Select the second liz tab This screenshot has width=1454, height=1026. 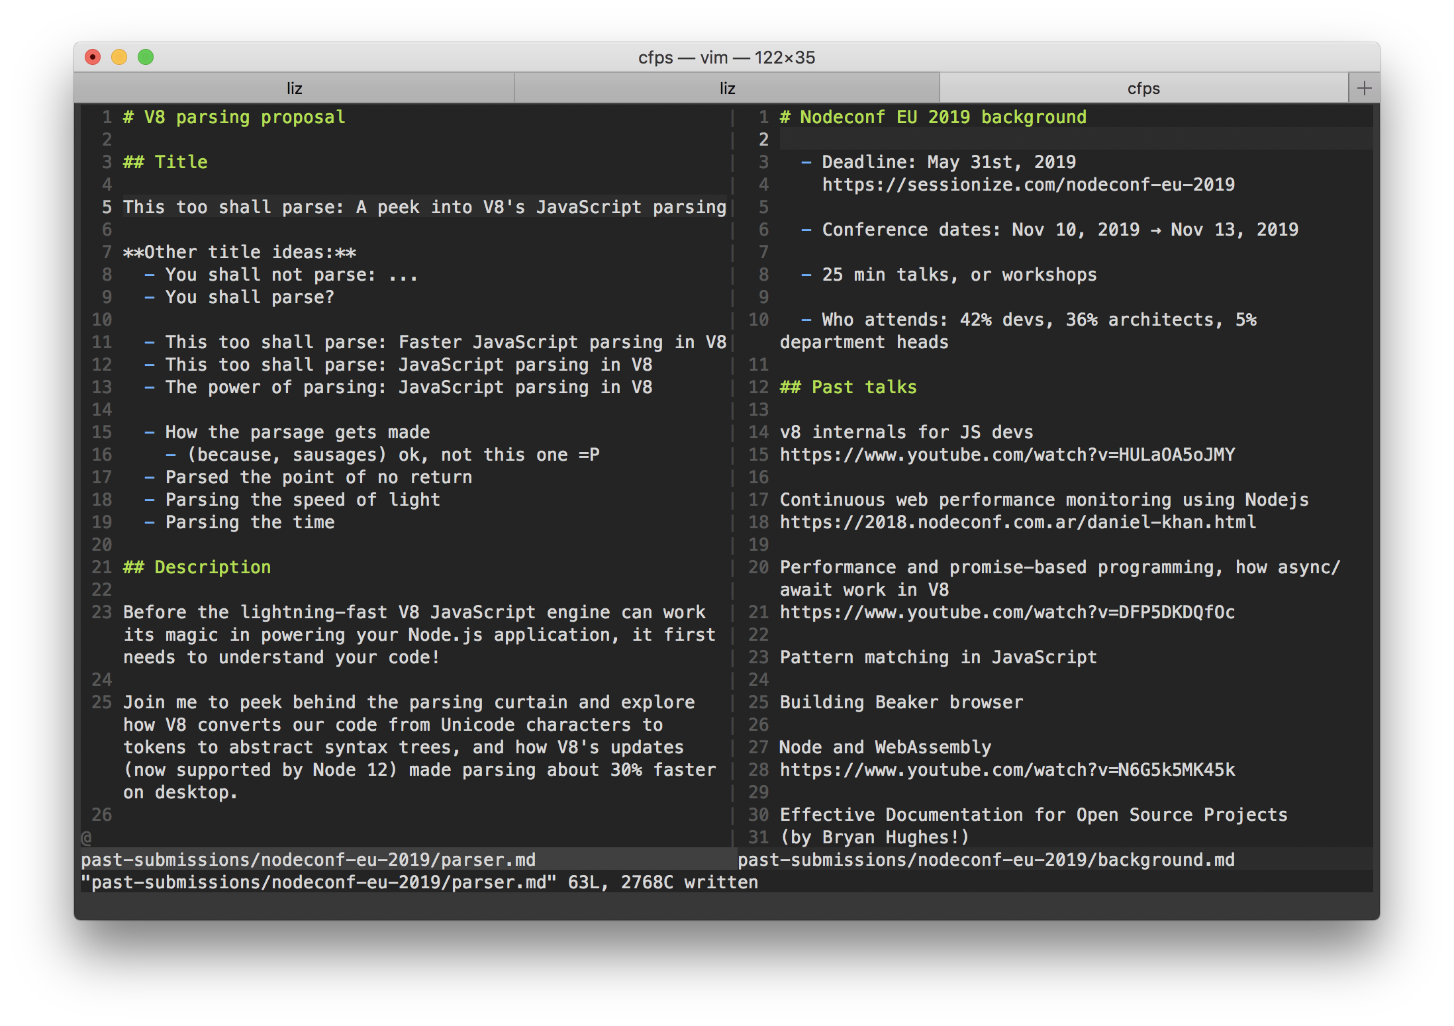point(726,88)
